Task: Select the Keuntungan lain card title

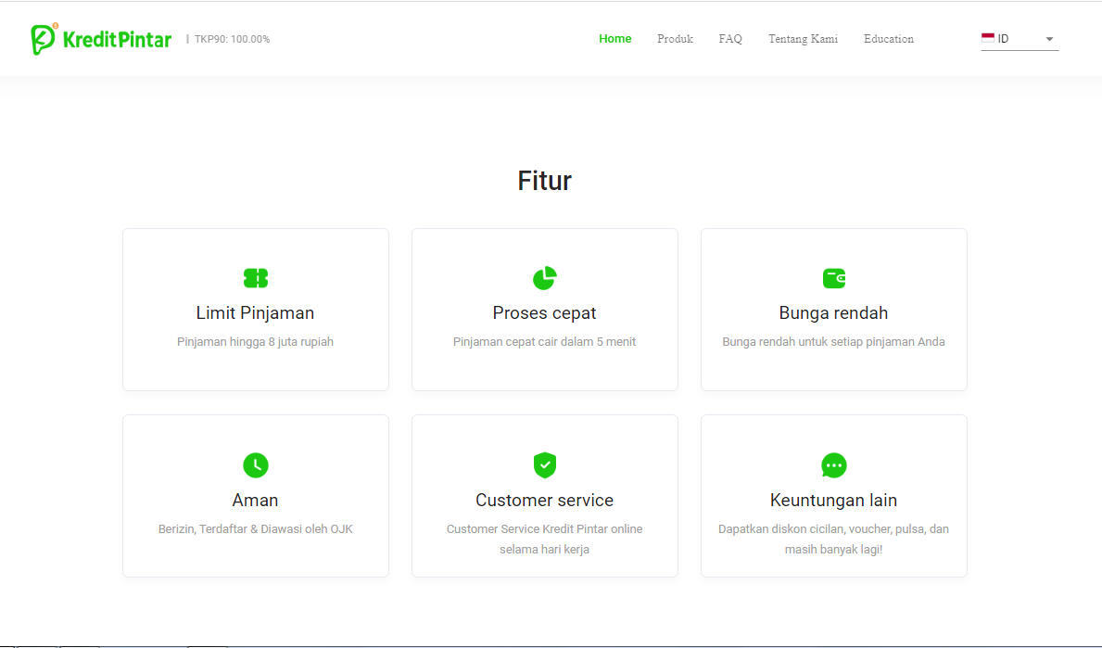Action: click(833, 501)
